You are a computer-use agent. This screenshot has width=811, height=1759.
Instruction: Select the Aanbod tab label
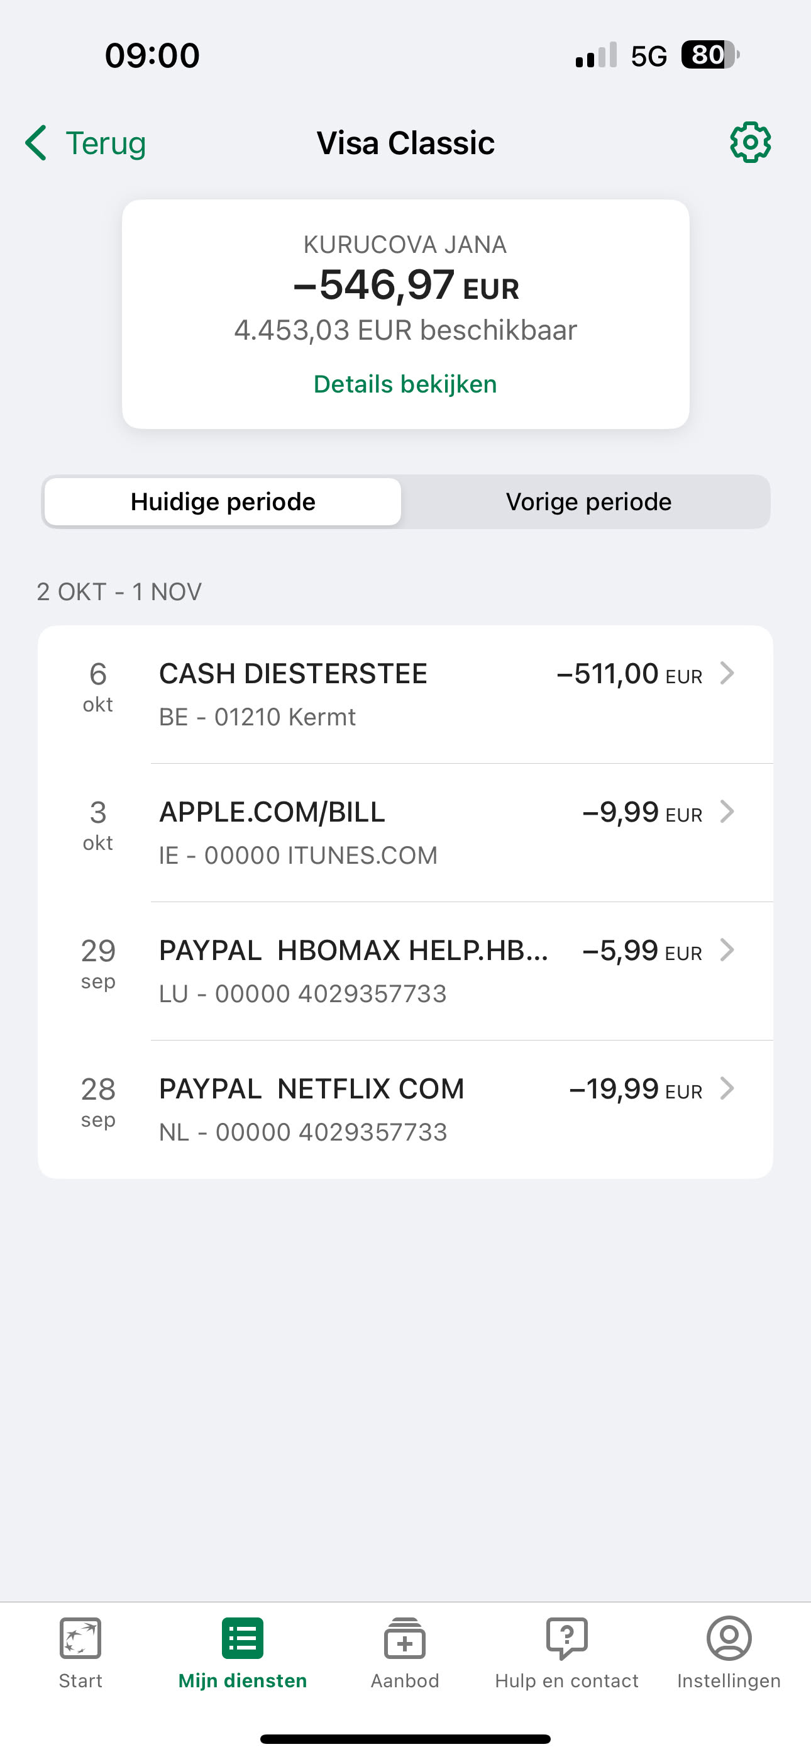(405, 1680)
